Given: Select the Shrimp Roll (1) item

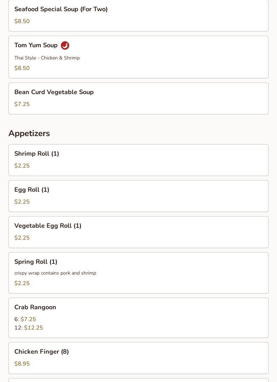Looking at the screenshot, I should coord(37,154).
